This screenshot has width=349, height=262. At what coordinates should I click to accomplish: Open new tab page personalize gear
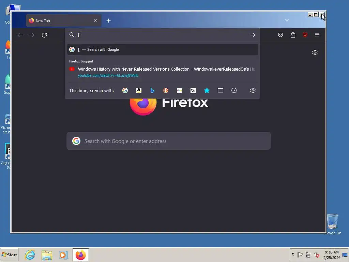(315, 53)
